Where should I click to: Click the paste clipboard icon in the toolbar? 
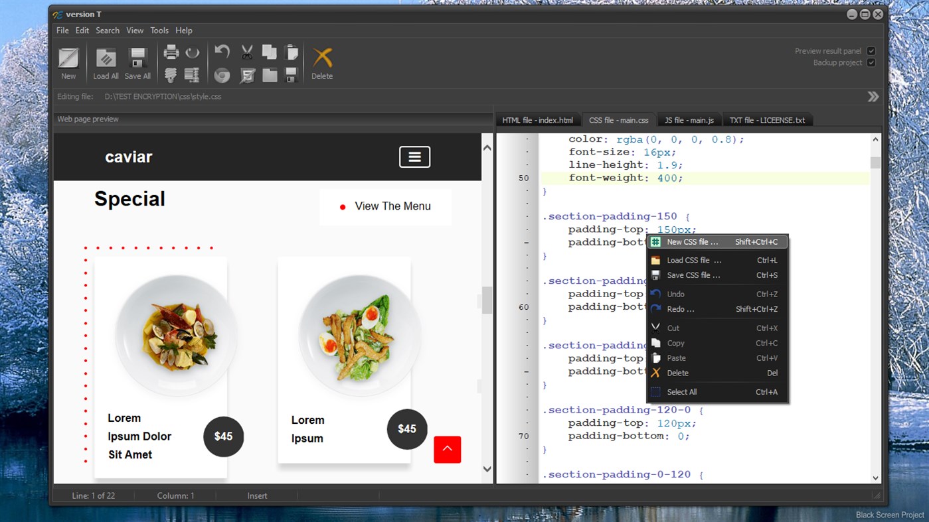point(291,52)
